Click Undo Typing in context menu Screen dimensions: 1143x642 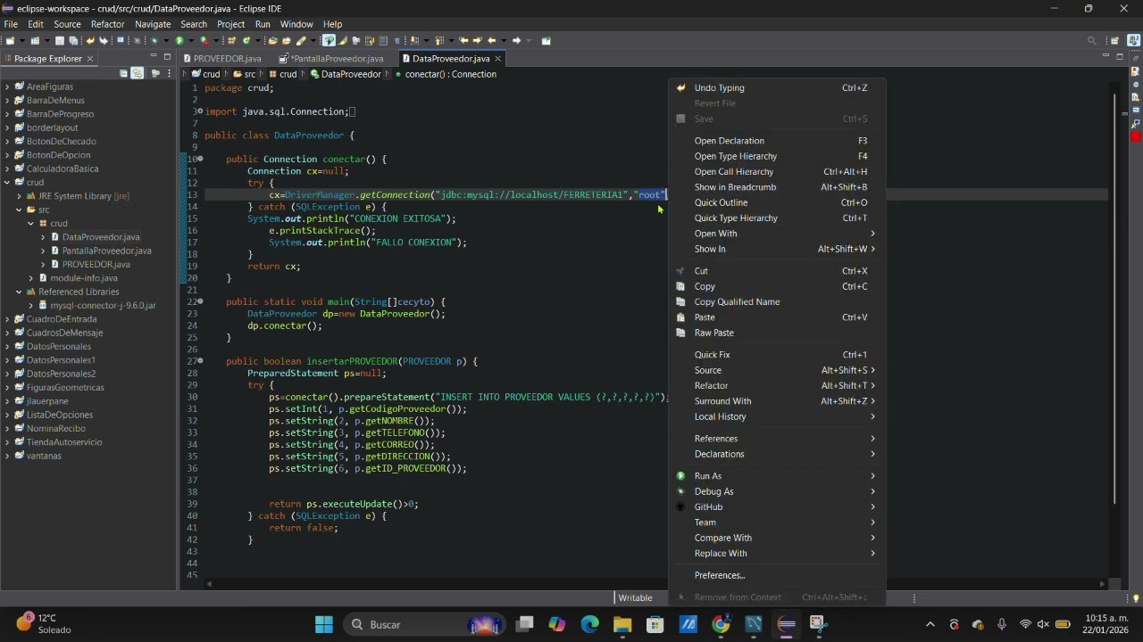(777, 88)
